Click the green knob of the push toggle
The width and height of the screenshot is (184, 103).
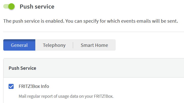pyautogui.click(x=11, y=7)
